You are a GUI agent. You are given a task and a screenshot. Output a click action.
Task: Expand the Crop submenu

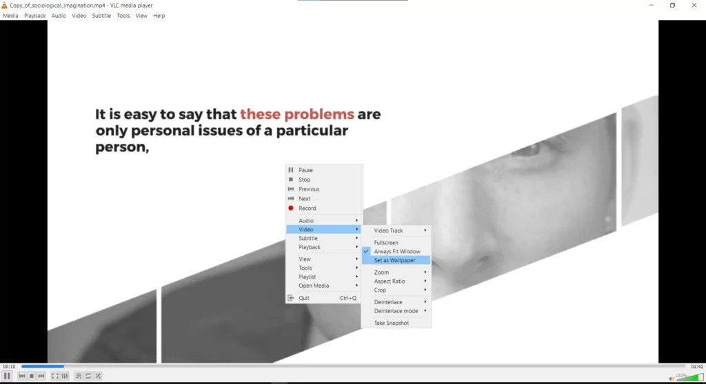pos(396,290)
